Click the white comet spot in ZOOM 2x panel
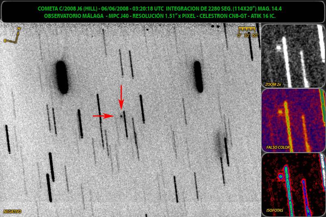The image size is (326, 217). pyautogui.click(x=279, y=48)
